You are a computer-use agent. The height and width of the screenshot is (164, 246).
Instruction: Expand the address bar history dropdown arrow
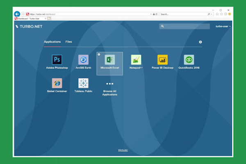[x=151, y=14]
